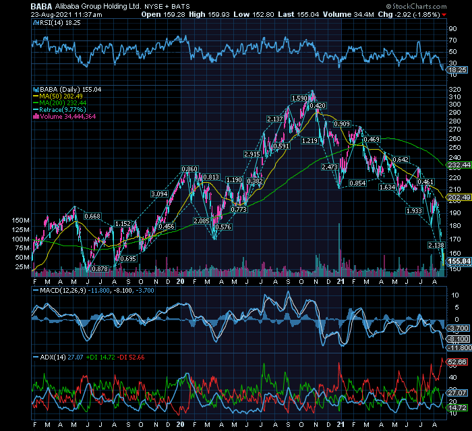Click the 0.878 retracement label

pos(100,268)
